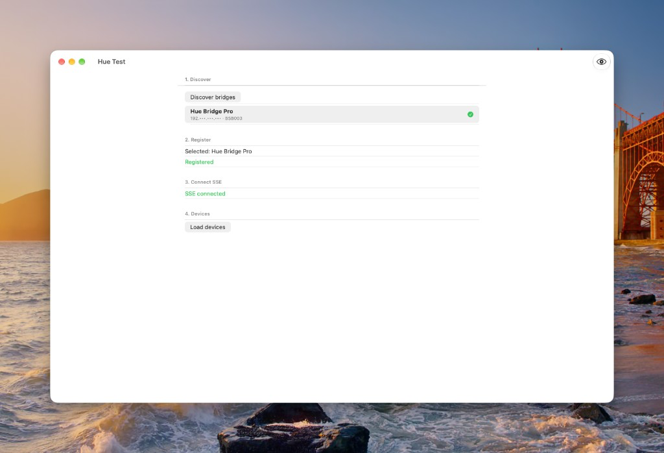664x453 pixels.
Task: Toggle the eye visibility icon in title bar
Action: pos(601,62)
